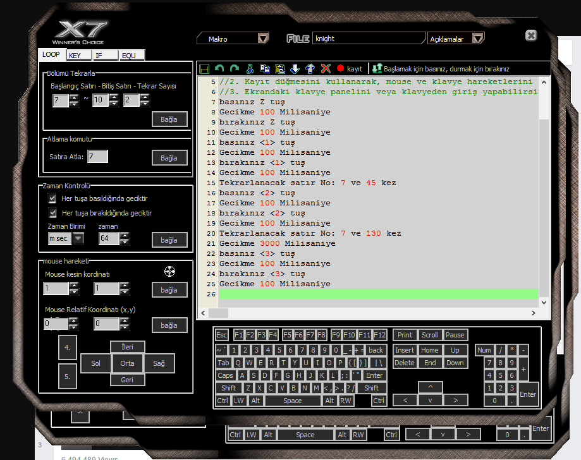Click the Sağ mouse button
Image resolution: width=581 pixels, height=460 pixels.
coord(159,364)
